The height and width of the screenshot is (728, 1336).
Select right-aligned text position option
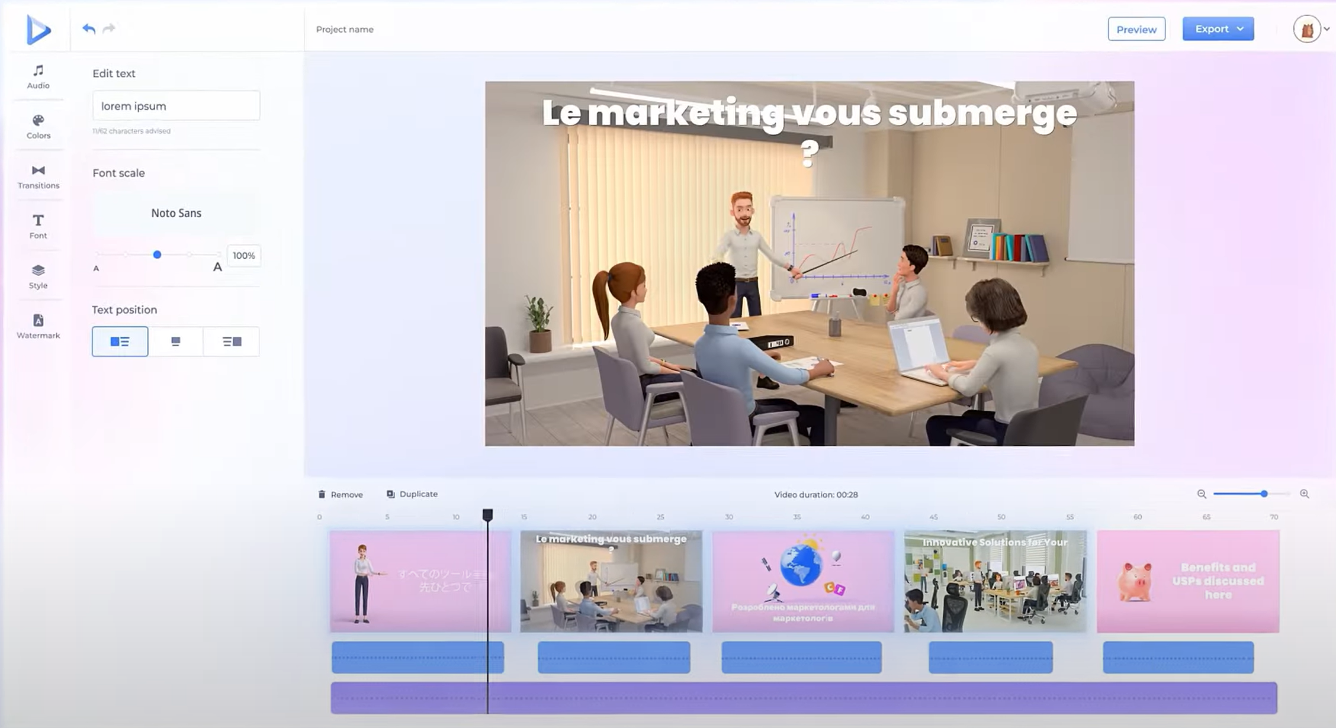pyautogui.click(x=232, y=342)
